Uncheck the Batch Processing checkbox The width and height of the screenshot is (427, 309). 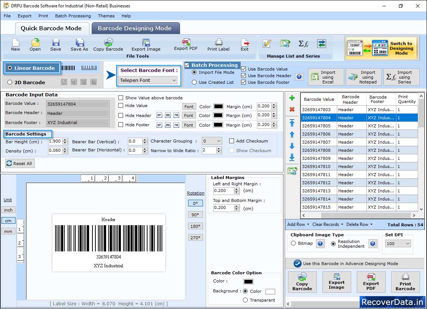[x=187, y=65]
